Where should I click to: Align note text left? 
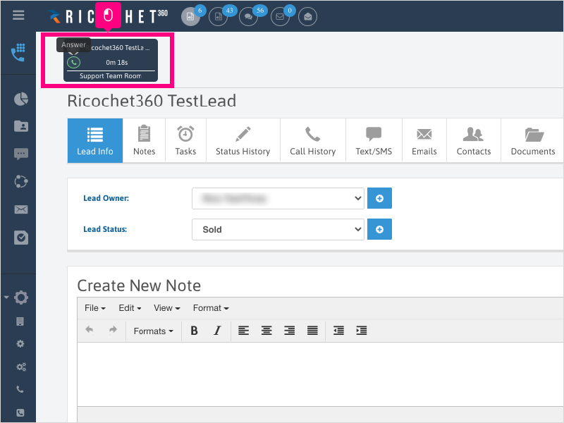coord(243,331)
